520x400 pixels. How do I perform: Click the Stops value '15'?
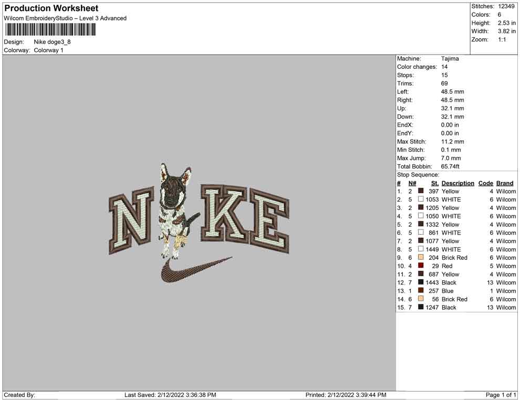tap(444, 75)
